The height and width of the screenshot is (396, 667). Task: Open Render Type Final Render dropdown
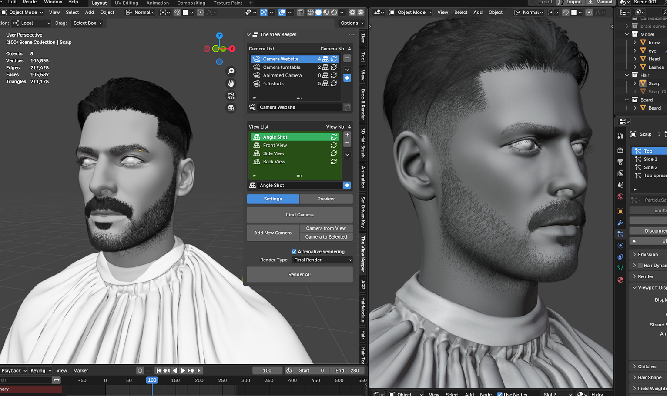(x=322, y=260)
